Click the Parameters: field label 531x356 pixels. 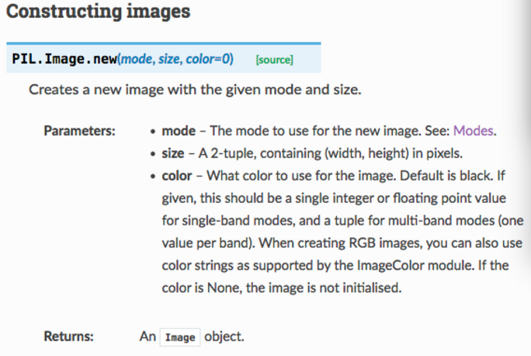pyautogui.click(x=79, y=130)
